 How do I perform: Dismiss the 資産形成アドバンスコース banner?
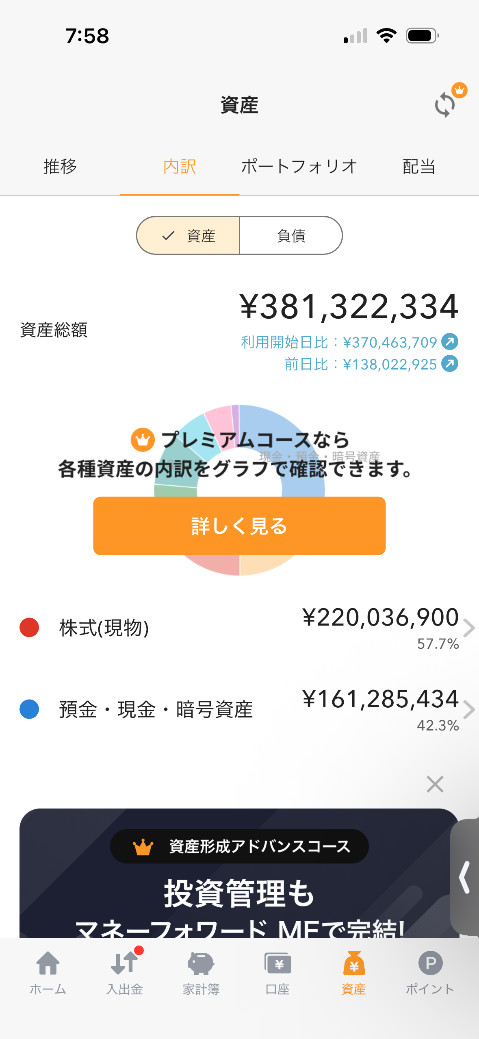point(435,784)
